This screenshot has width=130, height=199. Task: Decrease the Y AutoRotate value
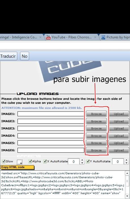pos(126,163)
